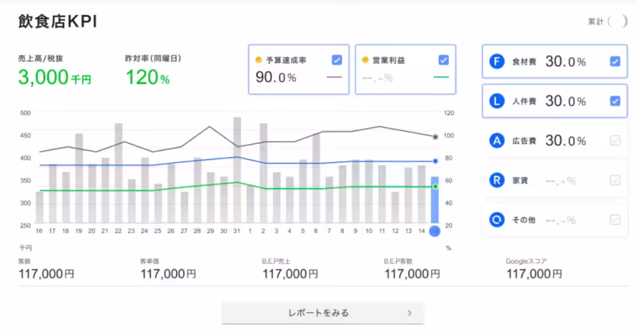Select the F 食材費 circle icon
The width and height of the screenshot is (637, 334).
496,61
